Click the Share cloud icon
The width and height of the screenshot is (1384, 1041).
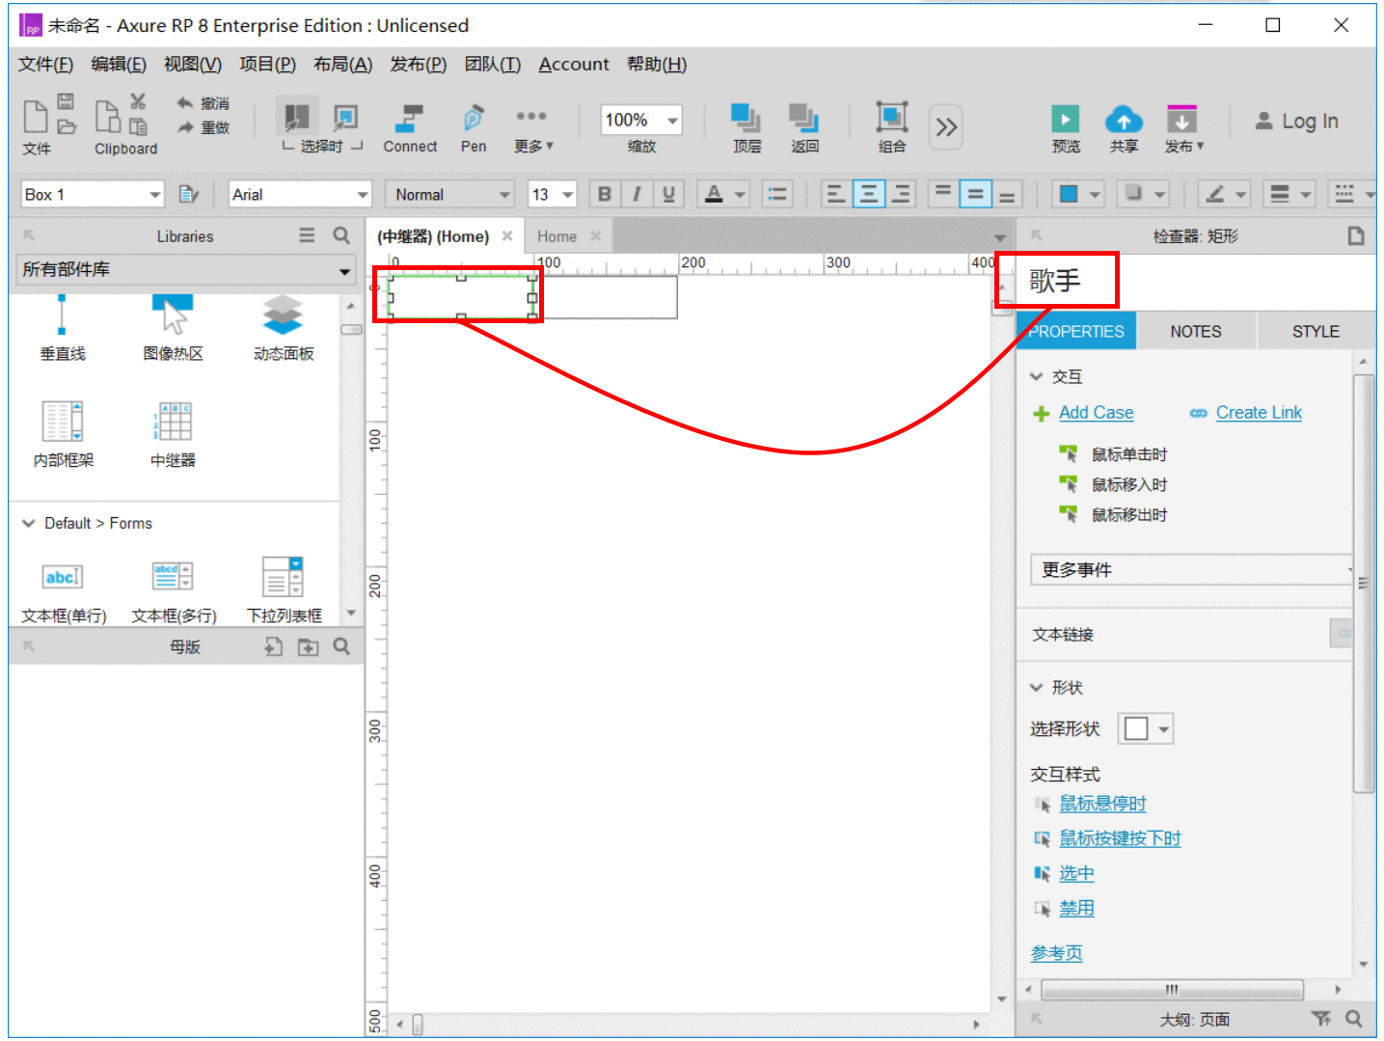1124,120
